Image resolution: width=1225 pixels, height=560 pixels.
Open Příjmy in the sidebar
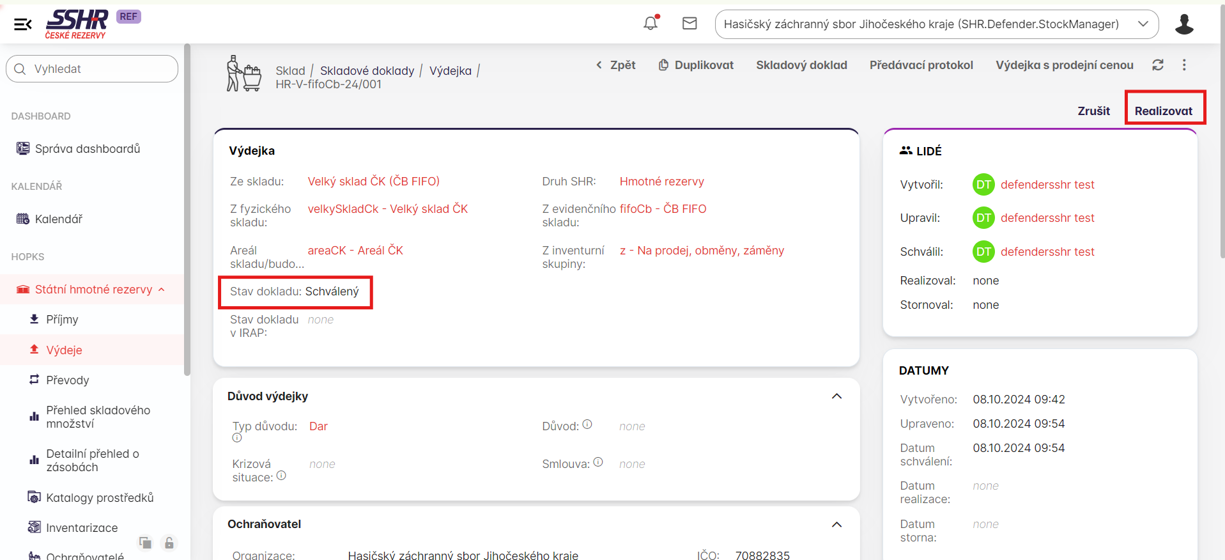62,320
